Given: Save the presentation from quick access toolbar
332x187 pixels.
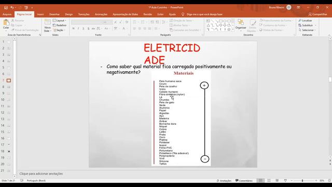Looking at the screenshot, I should coord(6,7).
